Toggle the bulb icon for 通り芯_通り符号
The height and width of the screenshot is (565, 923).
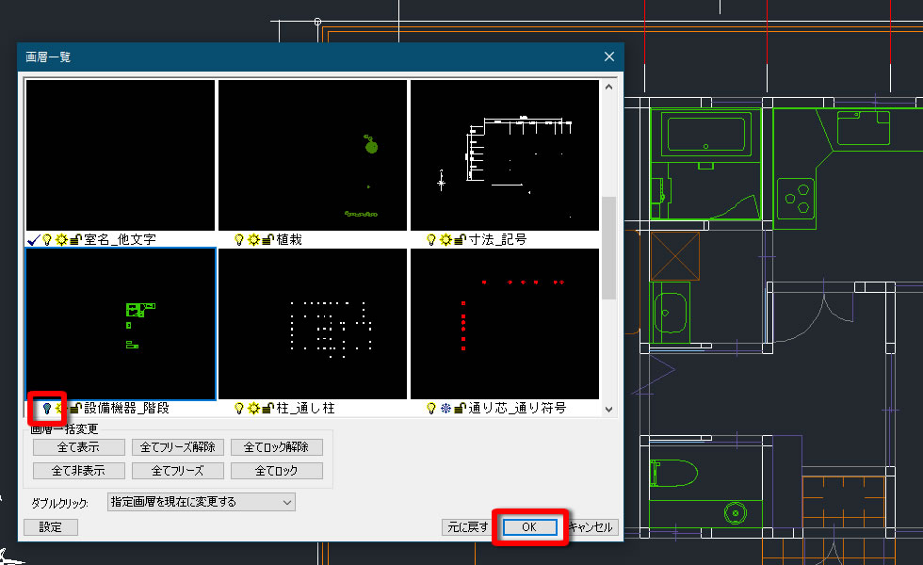point(431,408)
